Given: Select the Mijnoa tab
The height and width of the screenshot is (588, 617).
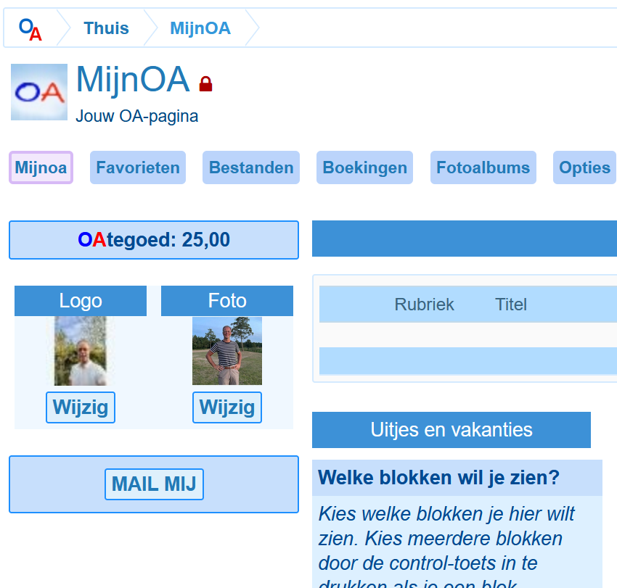Looking at the screenshot, I should (x=41, y=167).
